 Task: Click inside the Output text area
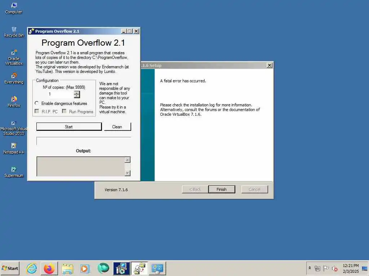pyautogui.click(x=80, y=166)
